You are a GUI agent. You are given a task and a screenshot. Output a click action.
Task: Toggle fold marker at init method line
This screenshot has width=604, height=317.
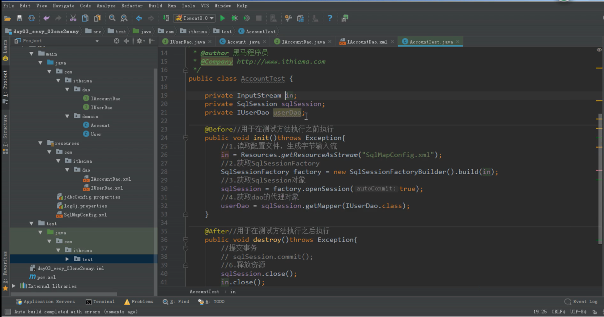click(x=186, y=138)
